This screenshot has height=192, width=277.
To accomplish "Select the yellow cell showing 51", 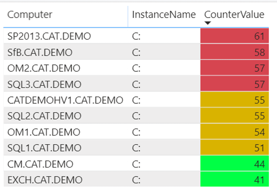I will [235, 148].
